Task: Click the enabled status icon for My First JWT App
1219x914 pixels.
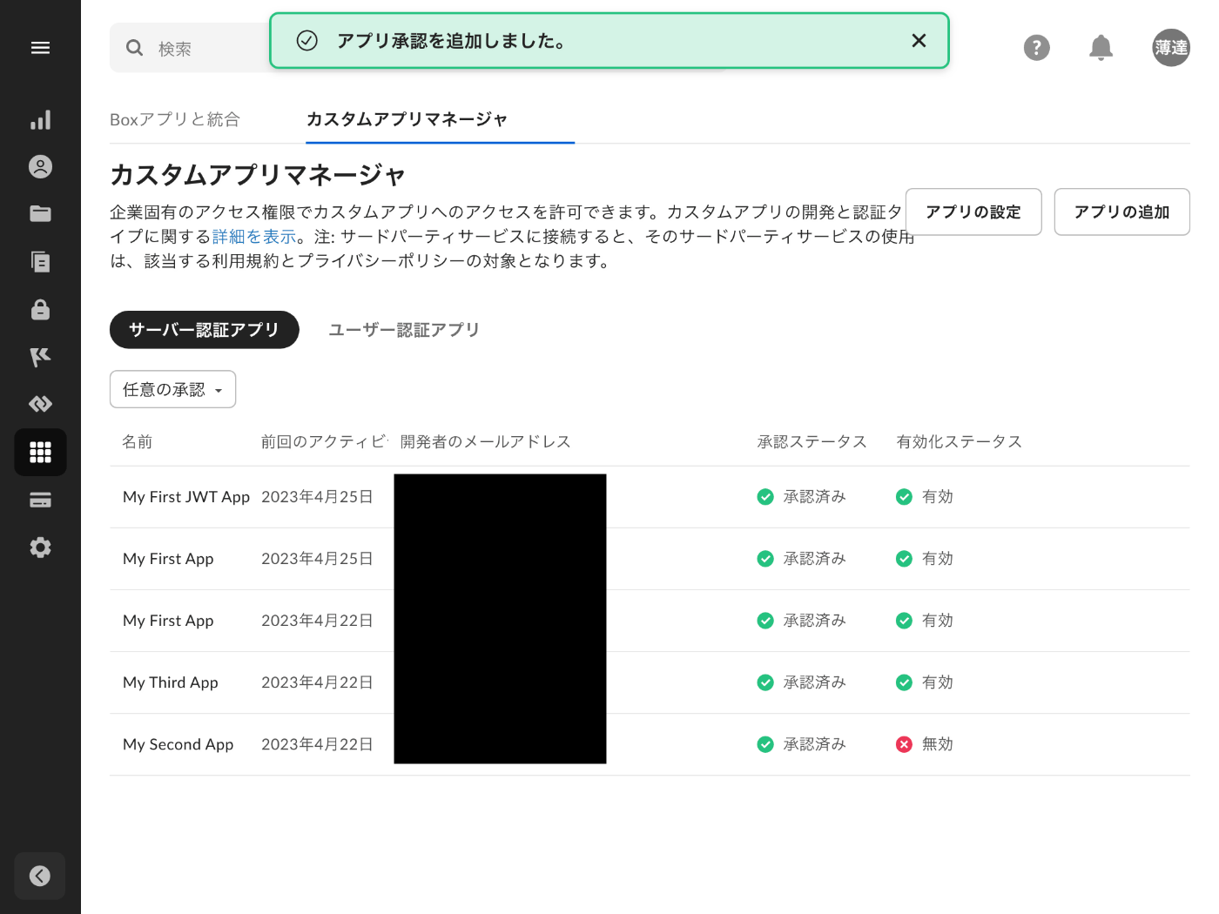Action: [904, 497]
